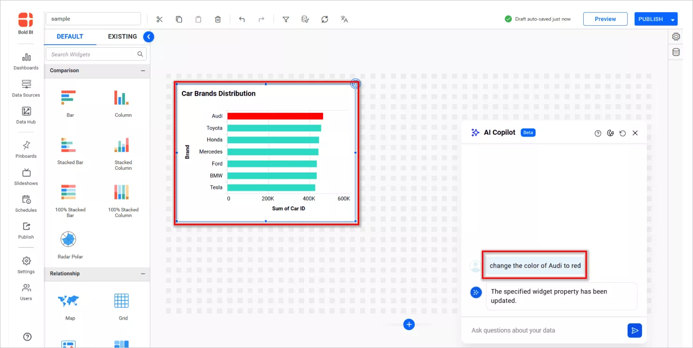The image size is (693, 348).
Task: Reset the AI Copilot conversation
Action: point(622,133)
